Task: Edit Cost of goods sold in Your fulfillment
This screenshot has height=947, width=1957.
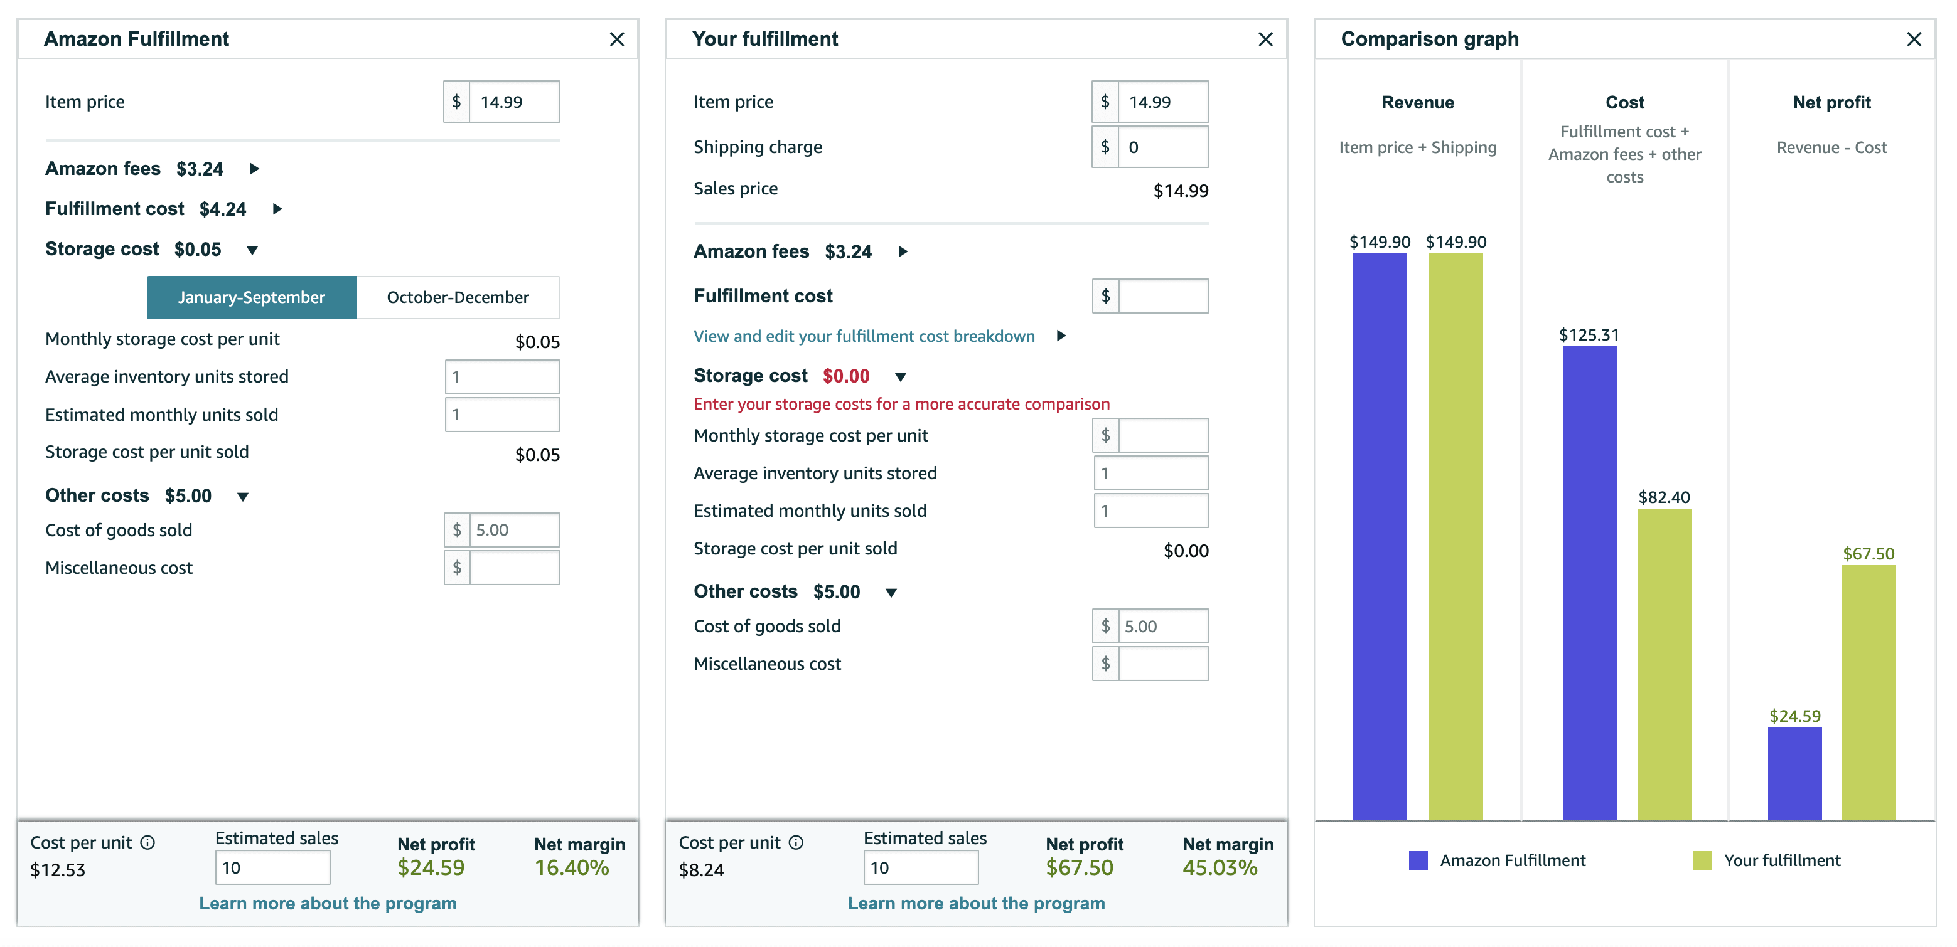Action: [x=1163, y=626]
